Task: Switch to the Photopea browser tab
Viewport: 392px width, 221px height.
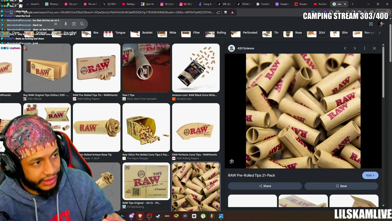Action: click(x=52, y=4)
